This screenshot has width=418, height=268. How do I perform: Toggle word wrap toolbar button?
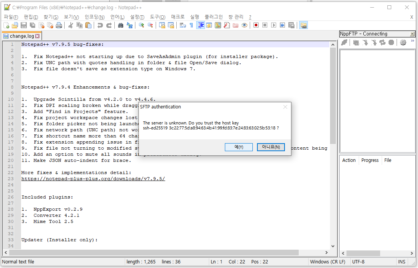coord(182,25)
